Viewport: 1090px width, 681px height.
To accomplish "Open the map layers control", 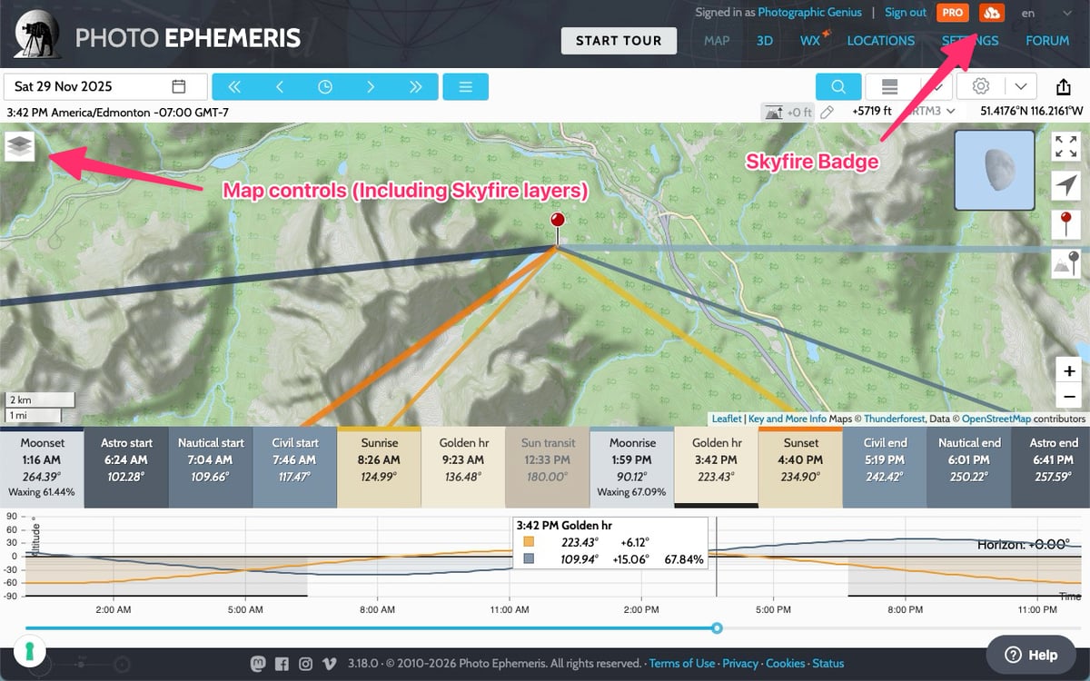I will pos(20,146).
